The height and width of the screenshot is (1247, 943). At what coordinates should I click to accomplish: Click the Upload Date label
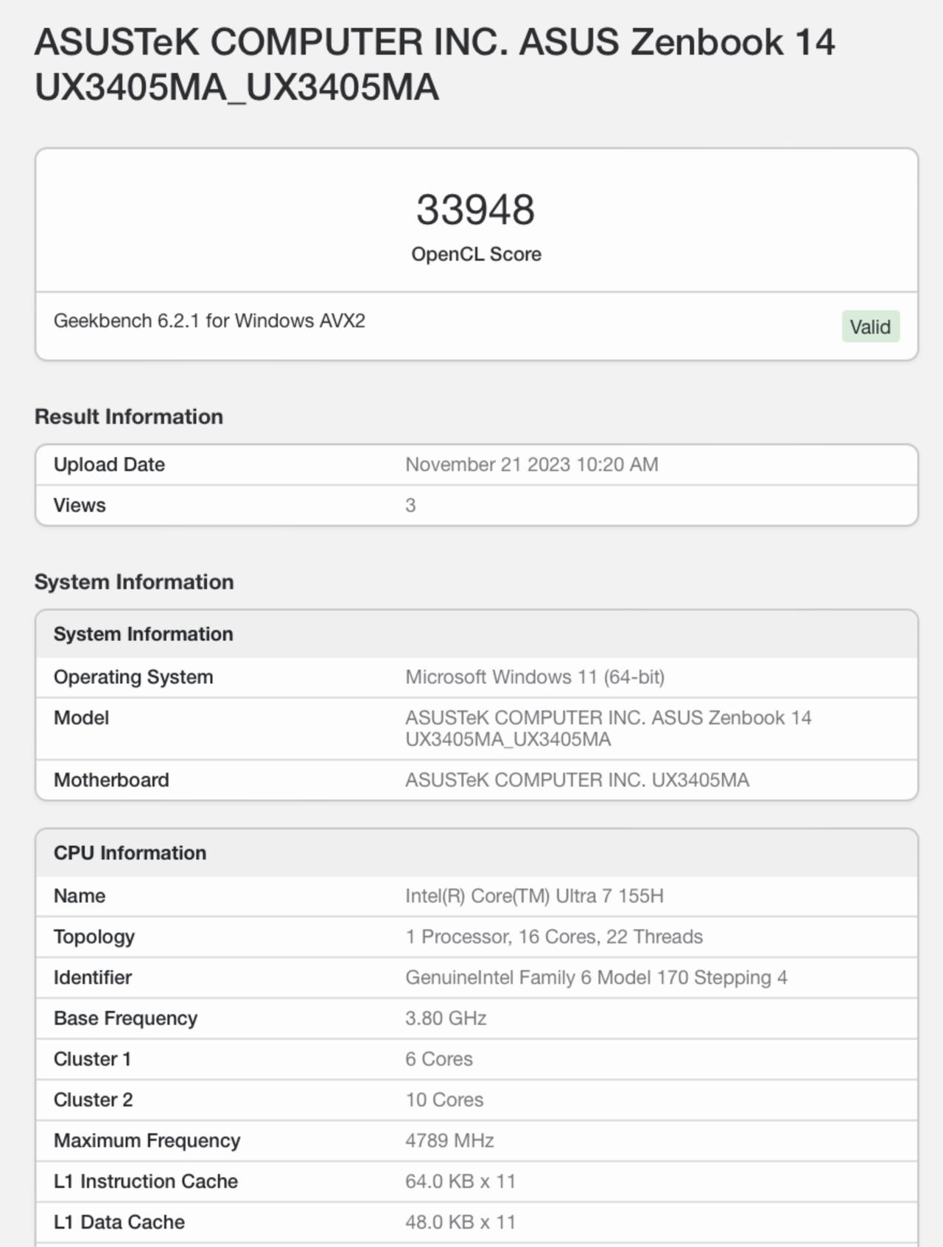tap(109, 464)
